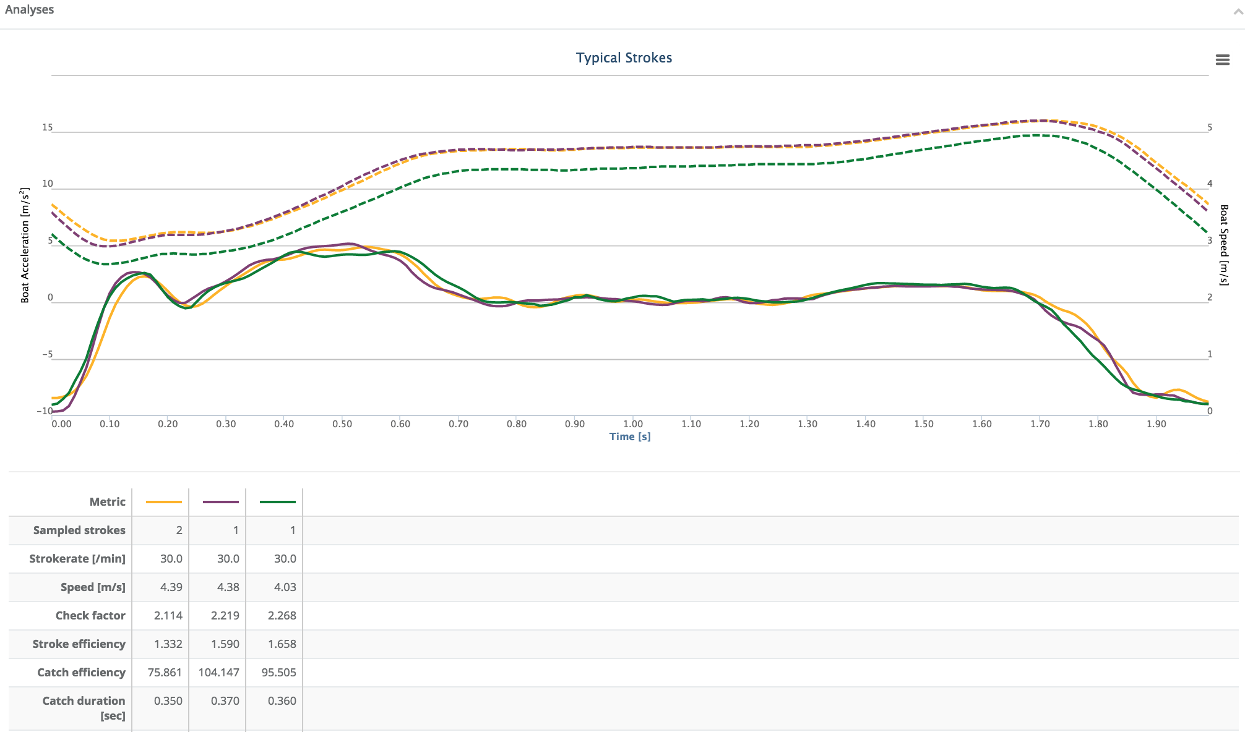Click the Analyses panel header

(30, 10)
